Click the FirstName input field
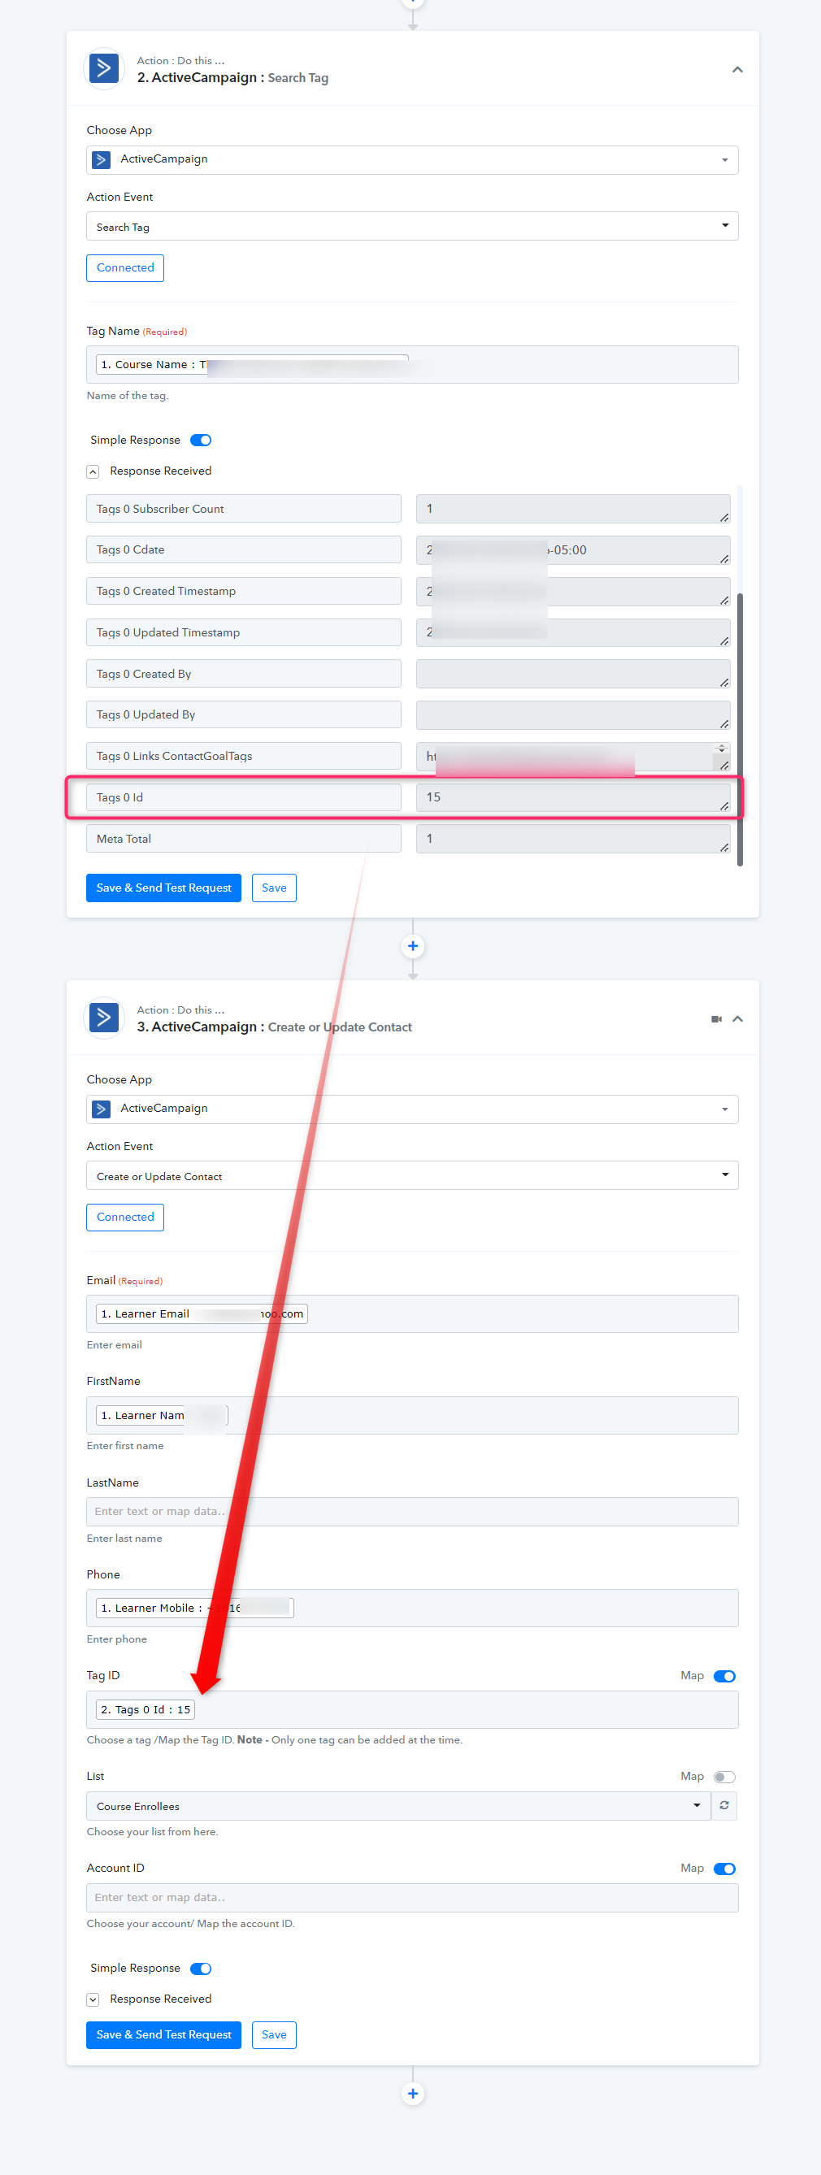 (x=412, y=1415)
